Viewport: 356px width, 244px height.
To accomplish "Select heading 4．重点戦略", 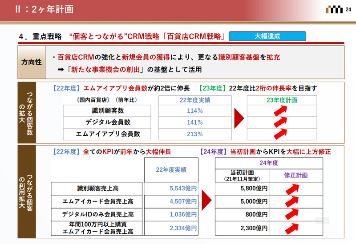I will pyautogui.click(x=40, y=36).
